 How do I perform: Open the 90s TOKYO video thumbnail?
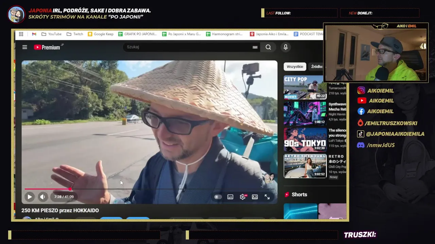305,140
